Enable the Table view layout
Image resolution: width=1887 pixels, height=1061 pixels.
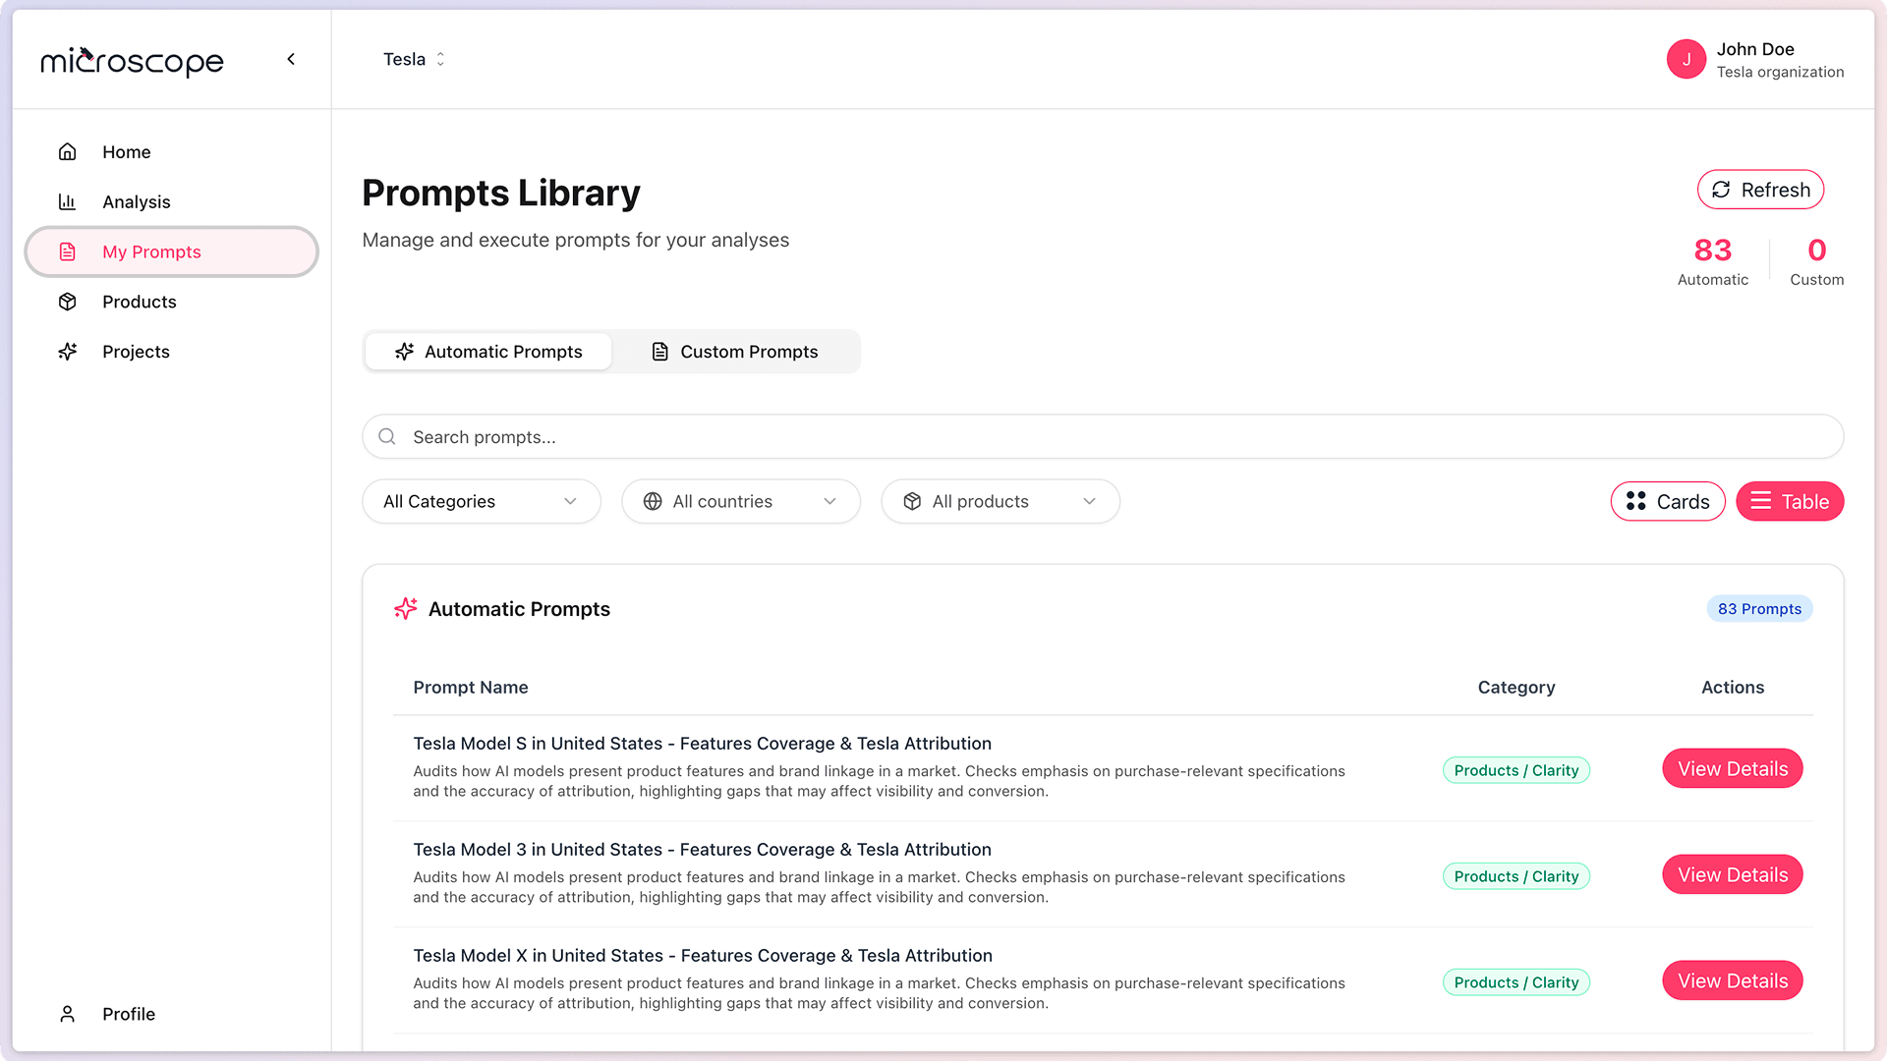(x=1790, y=501)
